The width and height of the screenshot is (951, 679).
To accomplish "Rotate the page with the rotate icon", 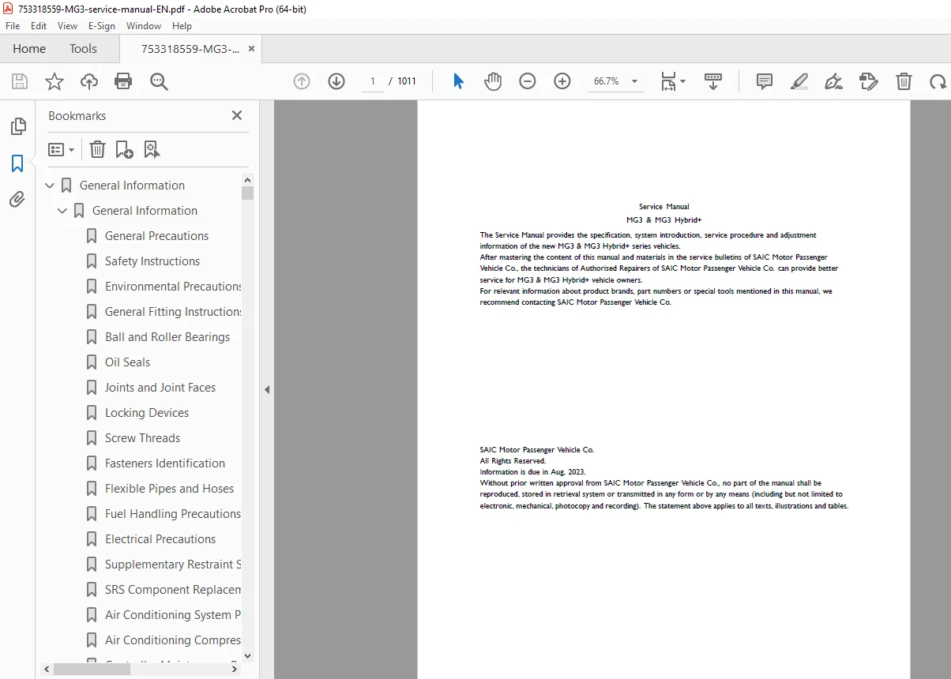I will 938,81.
